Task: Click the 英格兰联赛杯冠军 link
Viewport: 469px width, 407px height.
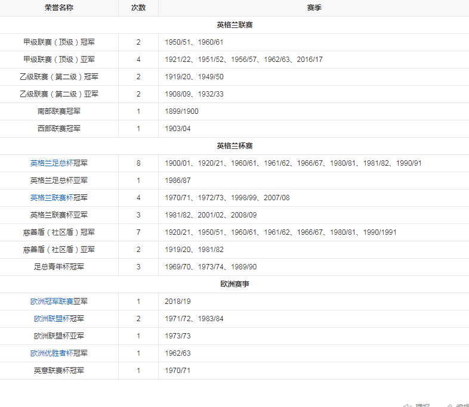Action: click(x=59, y=198)
